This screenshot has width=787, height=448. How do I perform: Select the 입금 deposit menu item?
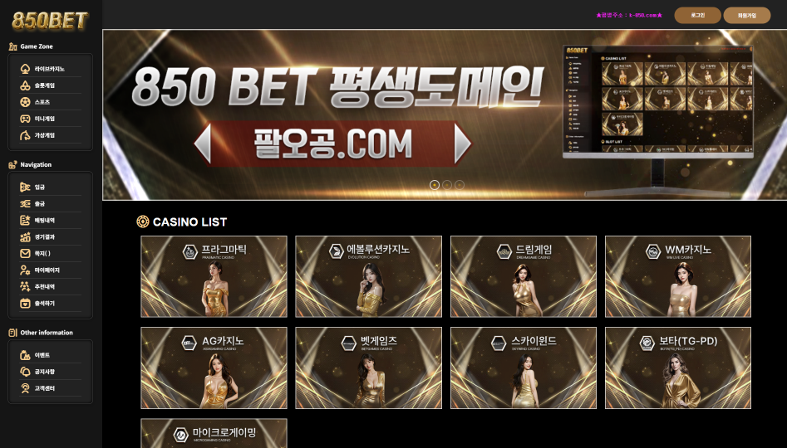point(50,187)
